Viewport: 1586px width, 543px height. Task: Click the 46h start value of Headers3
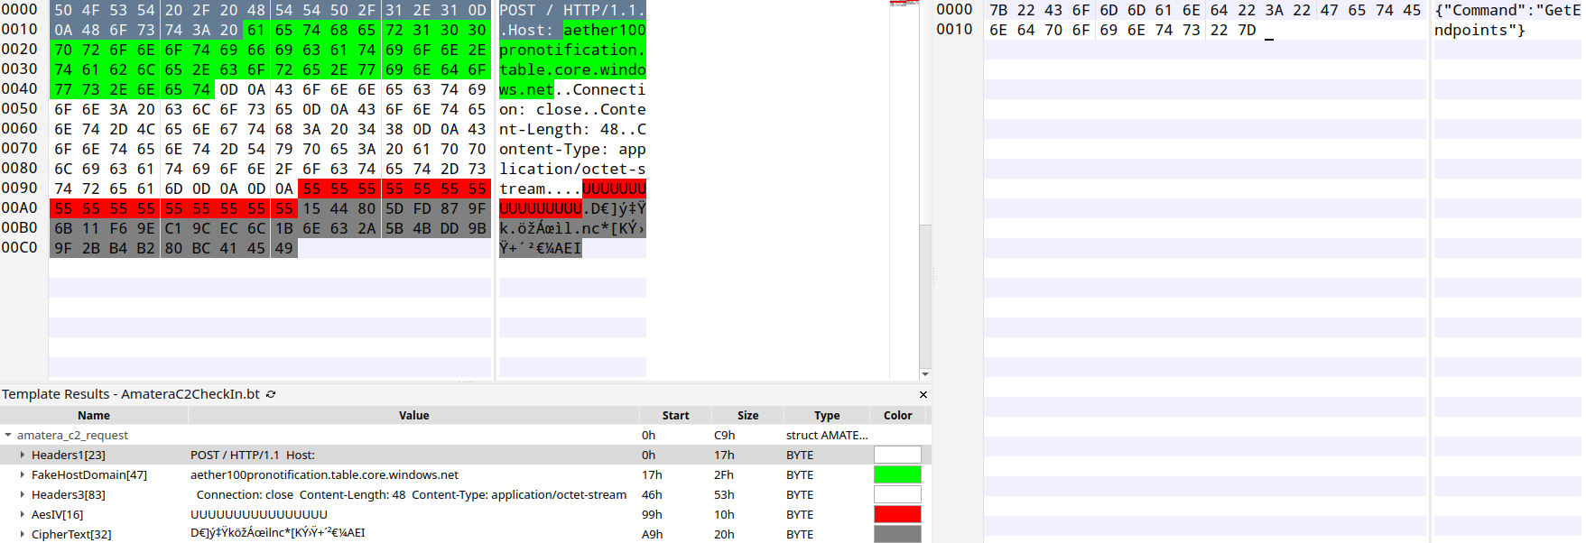point(652,494)
